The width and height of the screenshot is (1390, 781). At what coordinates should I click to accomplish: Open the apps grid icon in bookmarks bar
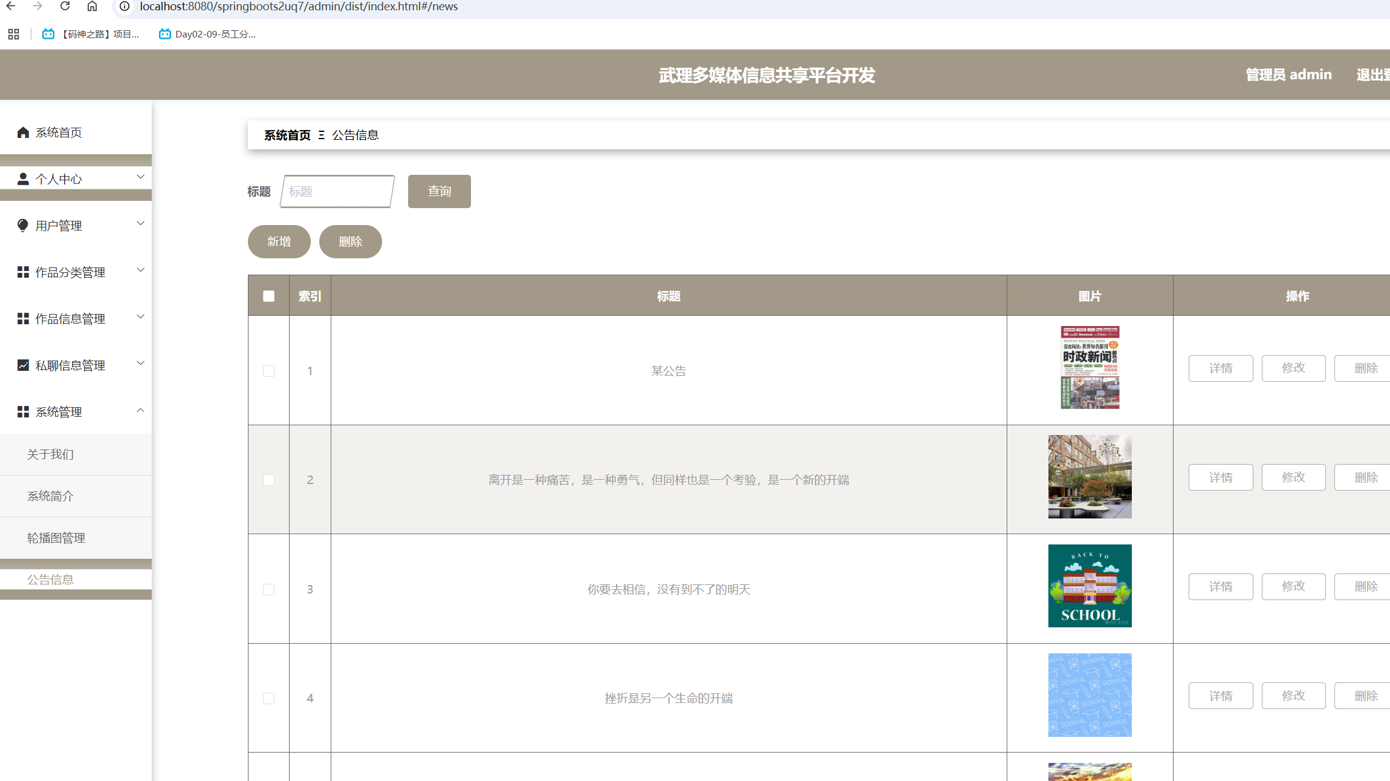tap(13, 34)
